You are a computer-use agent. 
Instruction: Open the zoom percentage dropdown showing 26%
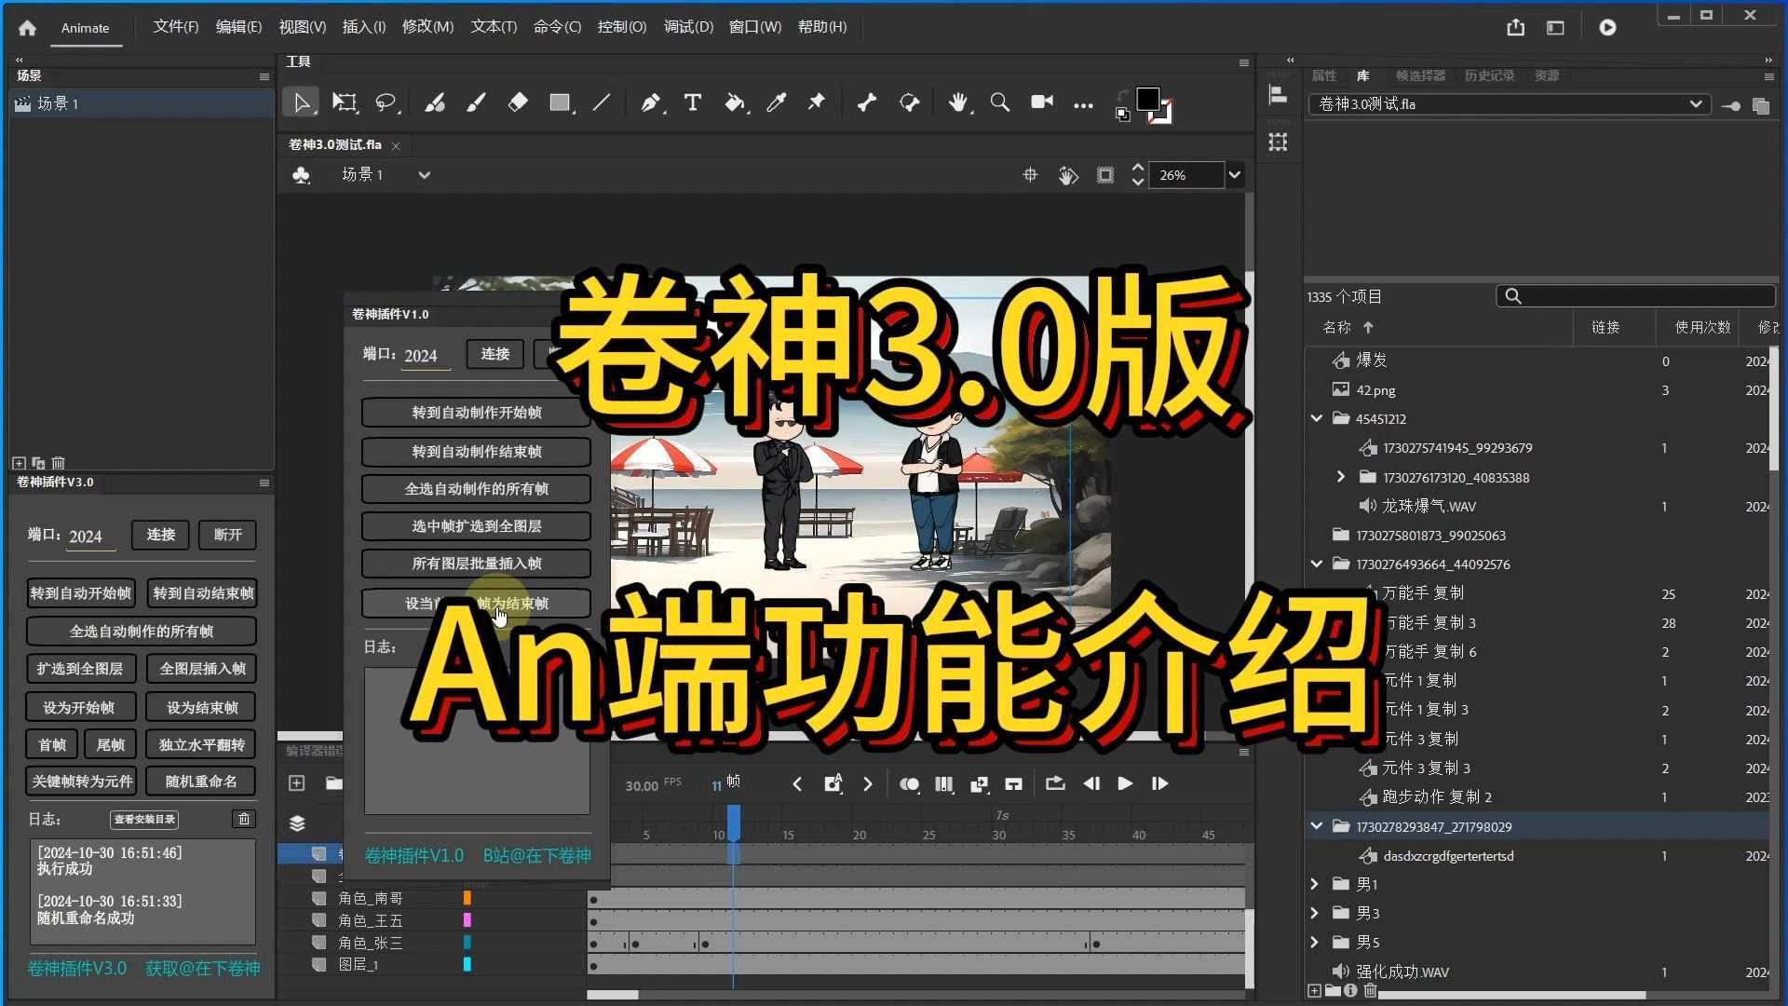[x=1234, y=175]
